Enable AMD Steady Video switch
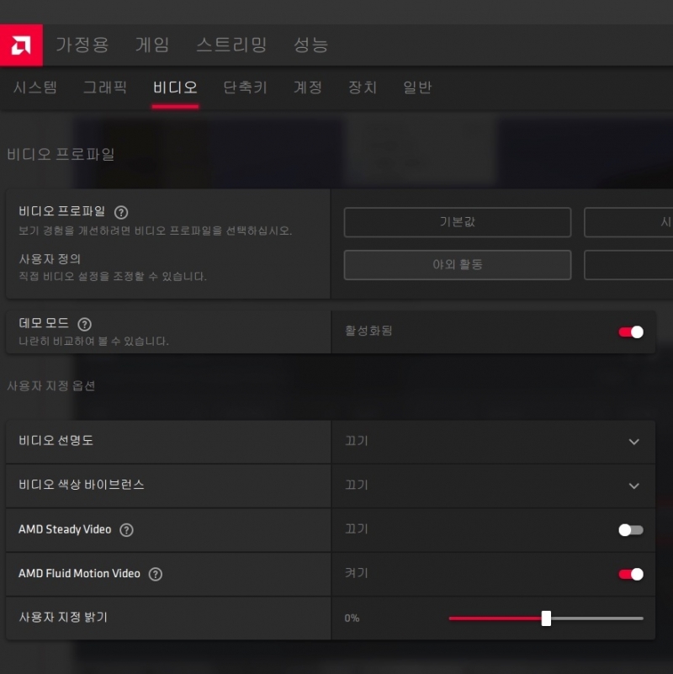673x674 pixels. [x=631, y=530]
